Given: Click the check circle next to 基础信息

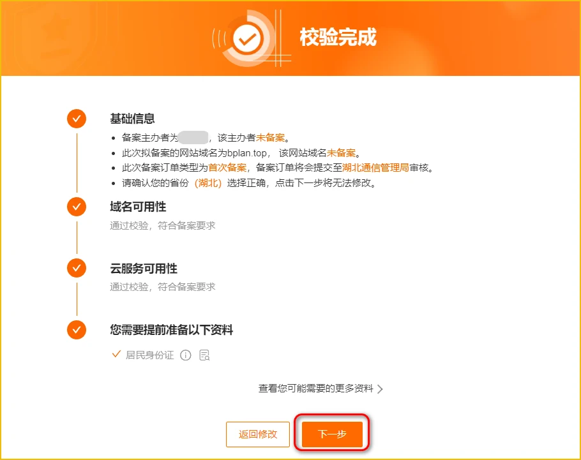Looking at the screenshot, I should pyautogui.click(x=77, y=119).
